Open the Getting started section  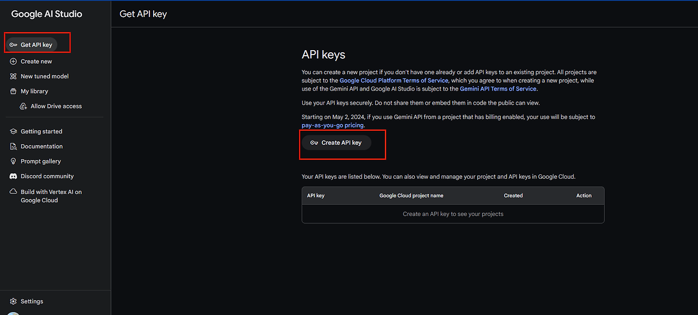pos(41,131)
